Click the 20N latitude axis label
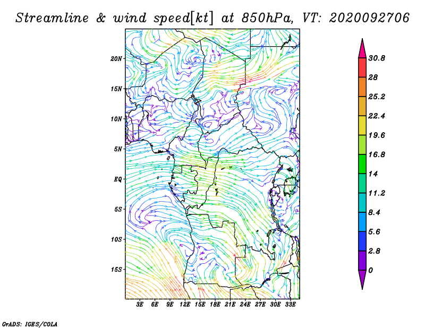The height and width of the screenshot is (328, 425). pos(116,59)
